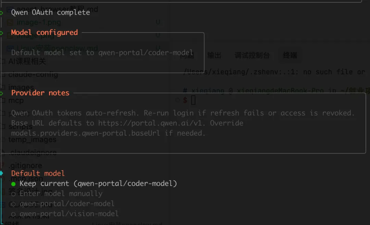Expand the images folder in explorer

pyautogui.click(x=21, y=87)
